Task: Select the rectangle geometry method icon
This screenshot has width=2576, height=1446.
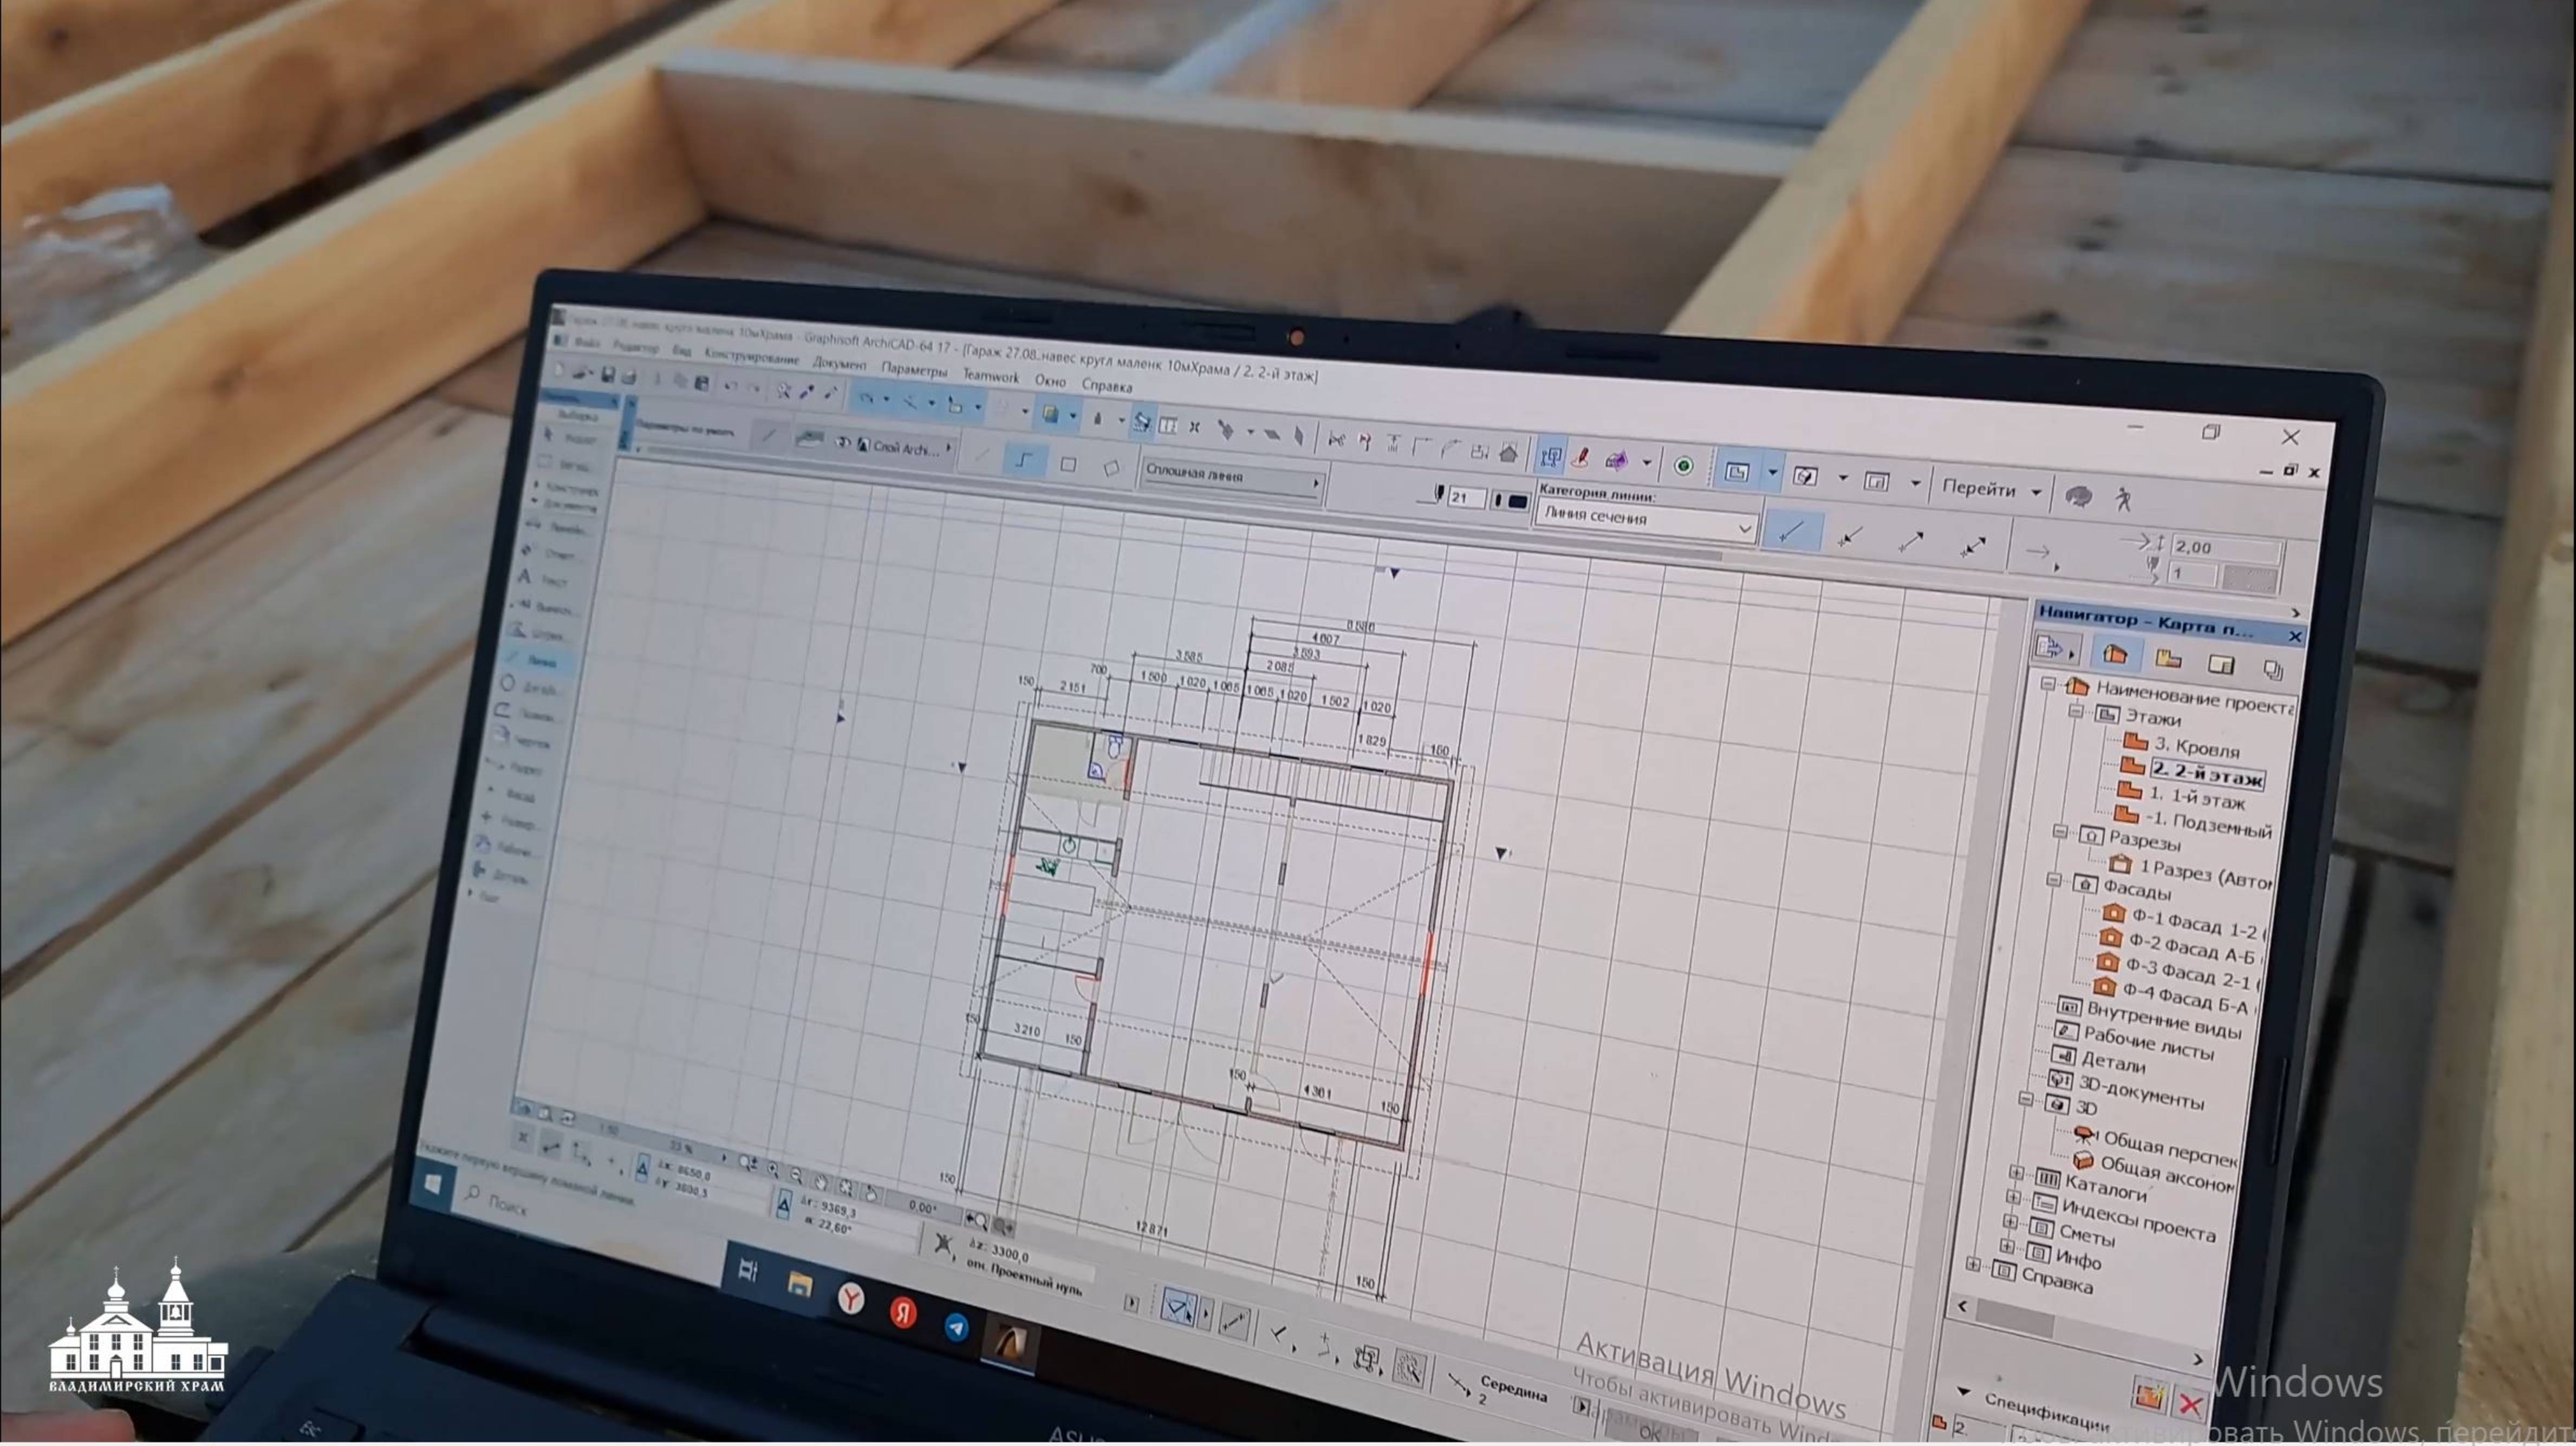Action: point(1068,464)
